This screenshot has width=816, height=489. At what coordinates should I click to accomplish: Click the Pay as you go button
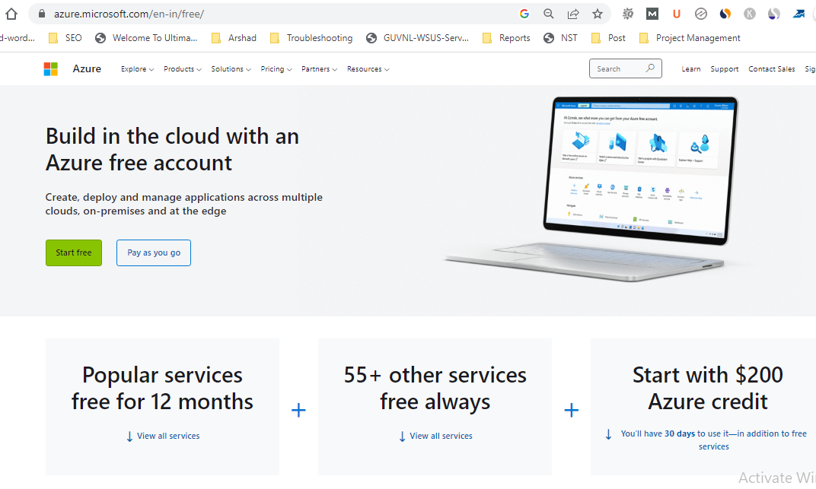point(154,252)
